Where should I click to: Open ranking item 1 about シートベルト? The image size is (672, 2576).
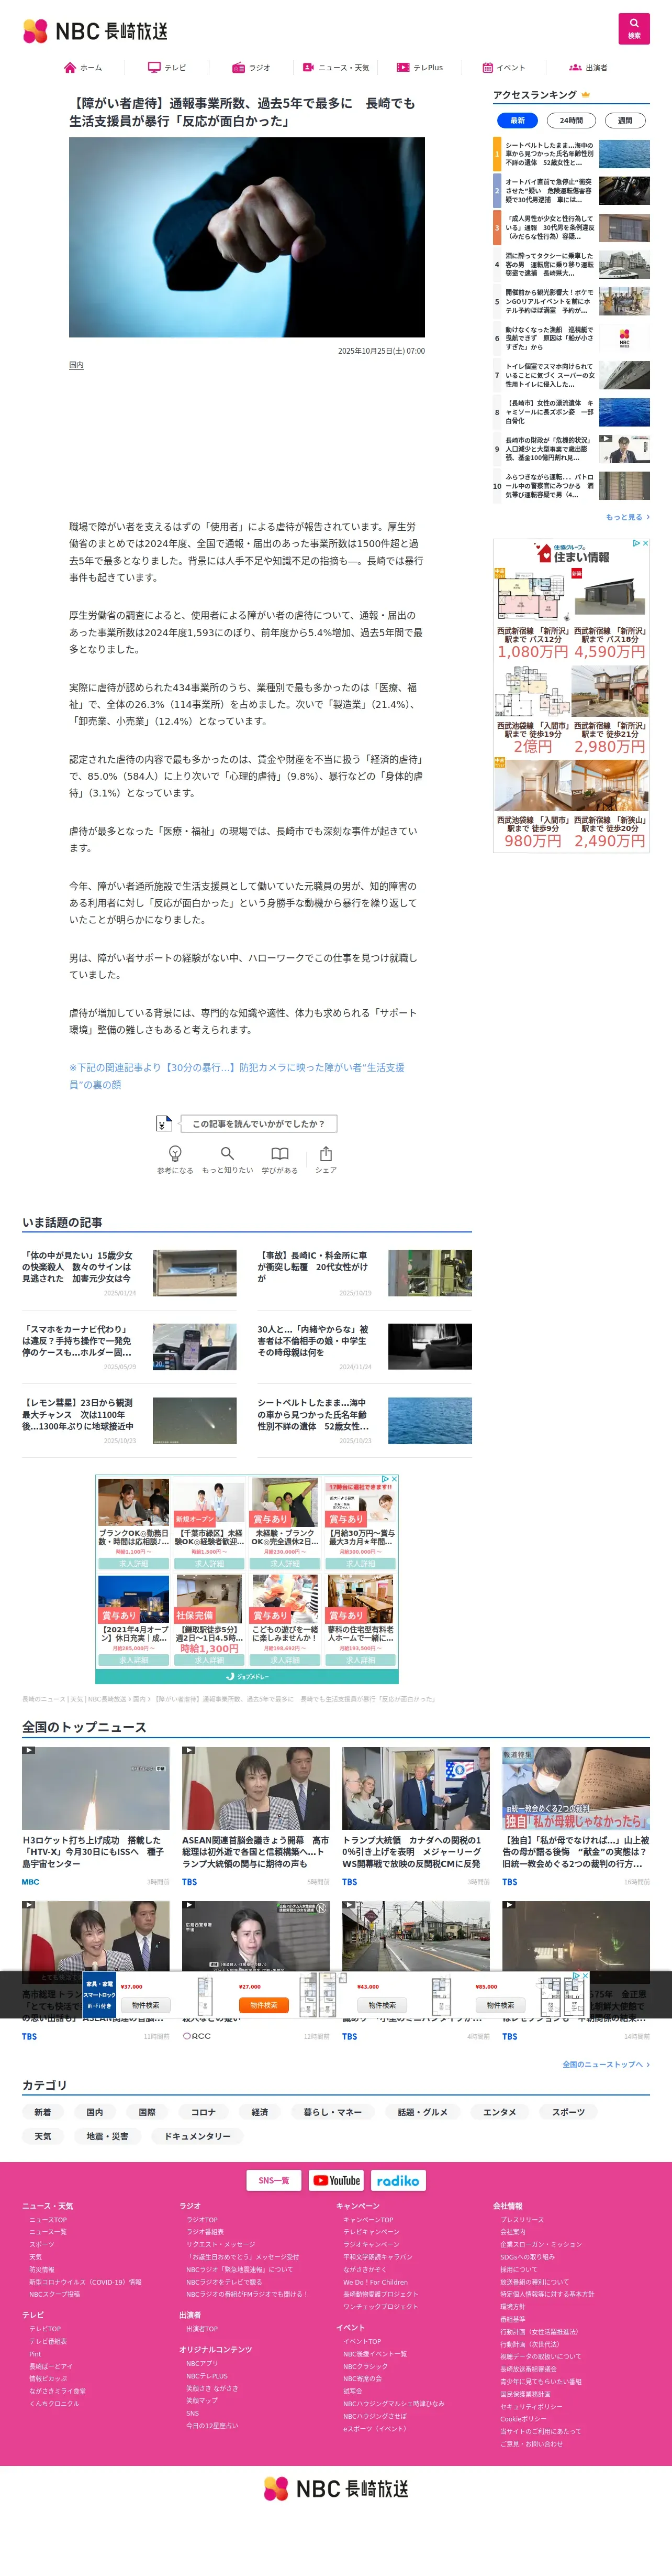[571, 154]
